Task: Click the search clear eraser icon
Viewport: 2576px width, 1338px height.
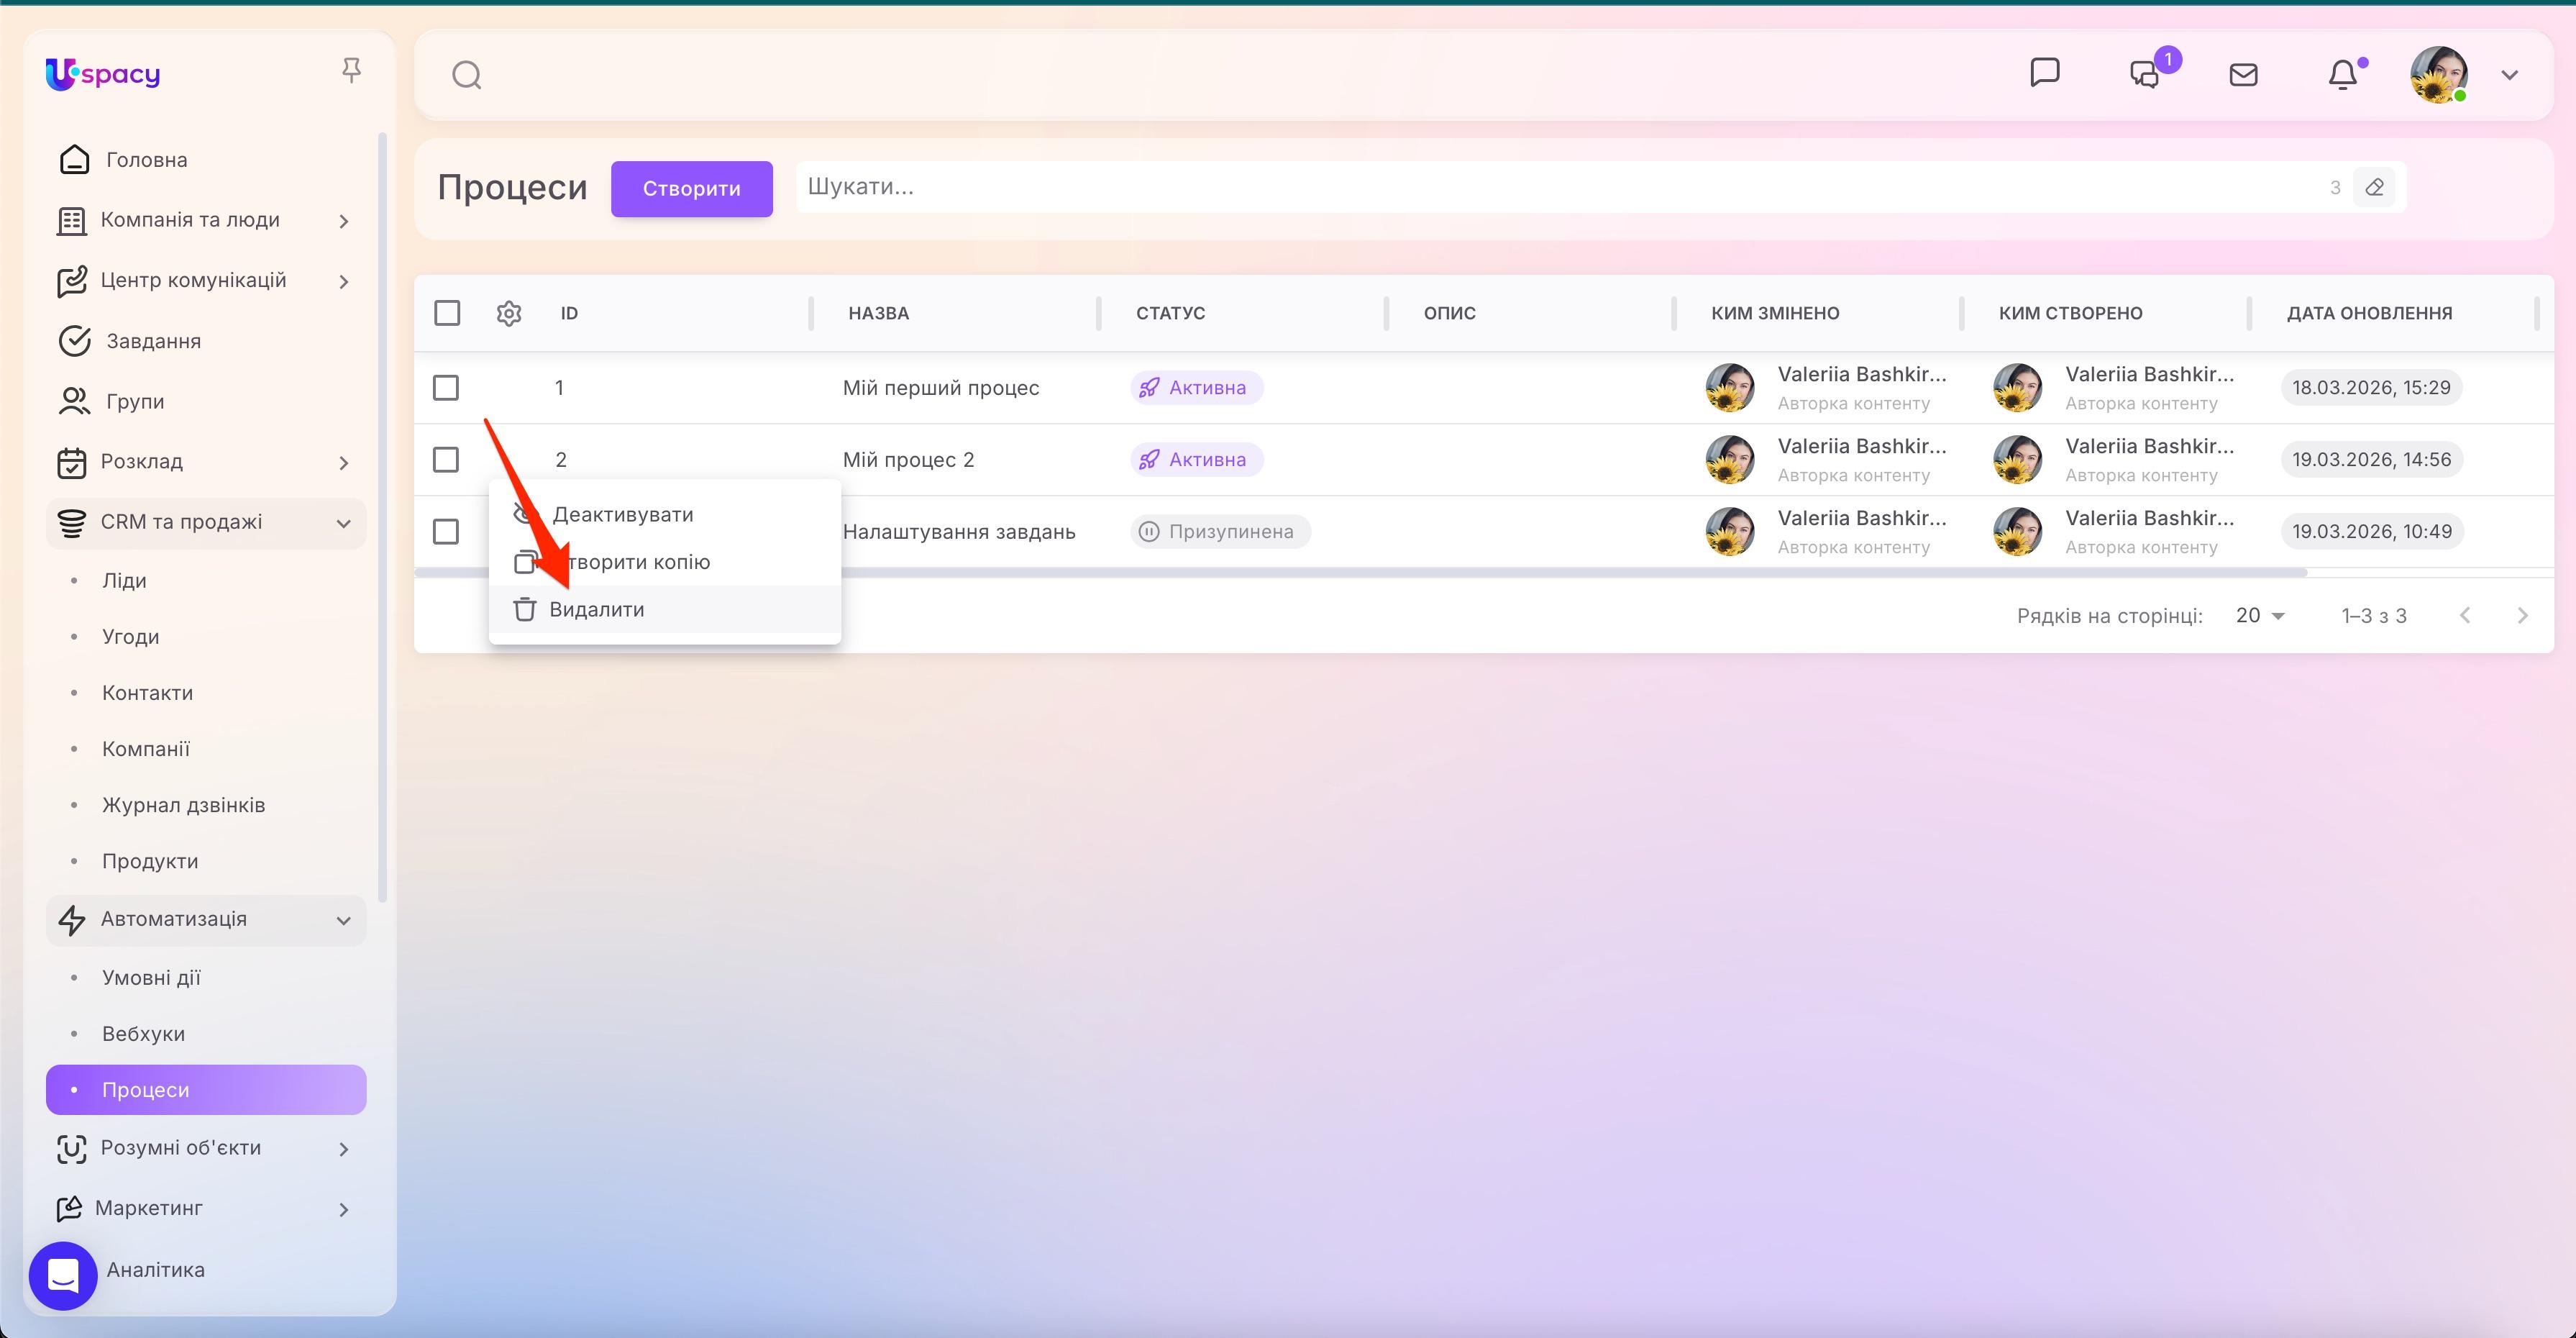Action: (x=2375, y=187)
